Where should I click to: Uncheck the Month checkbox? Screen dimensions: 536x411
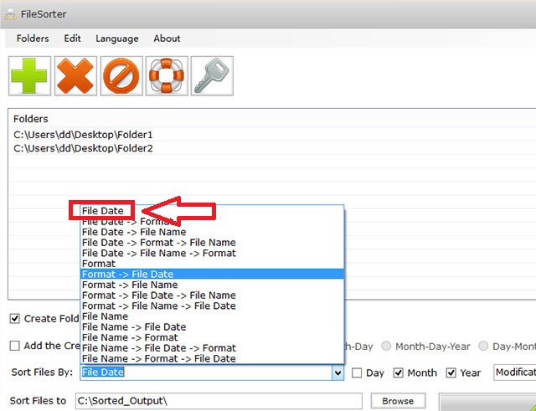click(399, 372)
